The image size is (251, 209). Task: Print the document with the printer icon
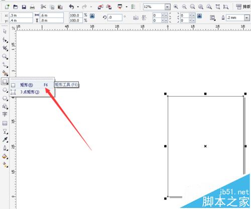pos(32,7)
